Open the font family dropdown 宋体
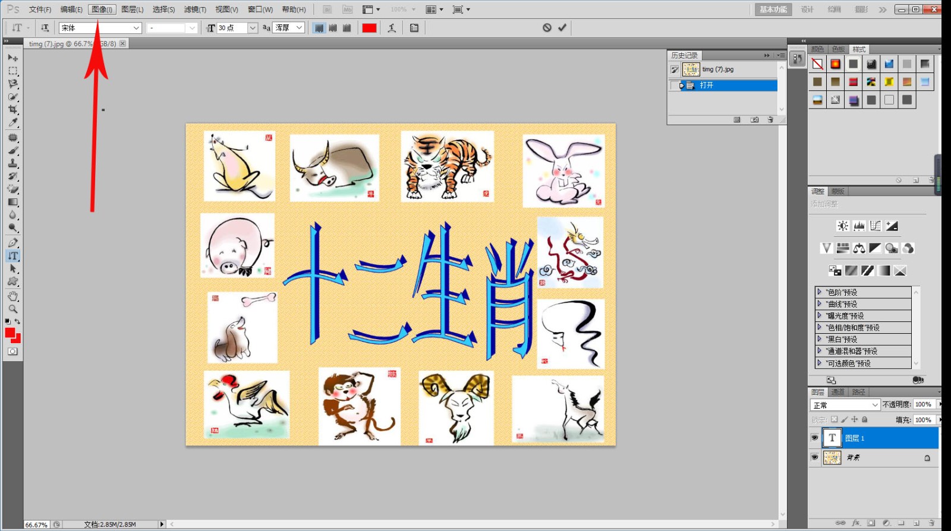The image size is (951, 531). click(100, 28)
